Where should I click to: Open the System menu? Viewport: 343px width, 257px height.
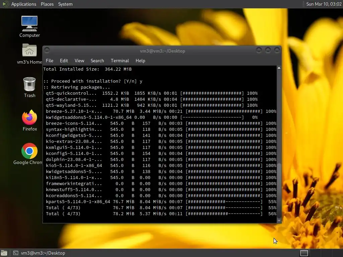[x=65, y=4]
